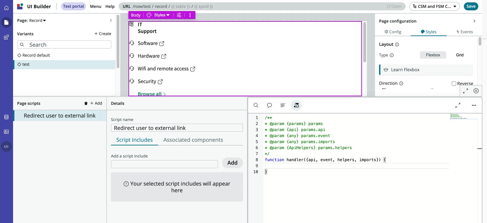The image size is (487, 223).
Task: Delete page script using trash icon
Action: click(86, 104)
